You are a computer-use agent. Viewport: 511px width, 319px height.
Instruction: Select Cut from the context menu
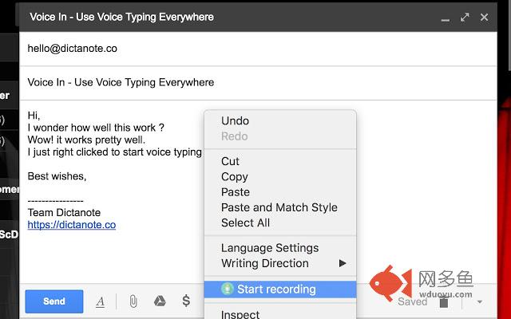(230, 161)
